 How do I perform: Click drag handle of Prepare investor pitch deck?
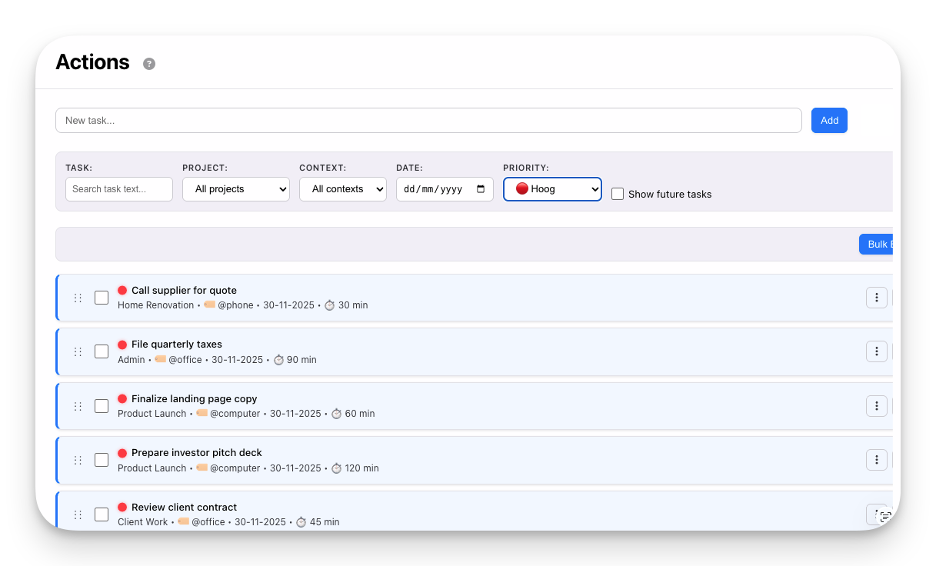coord(78,460)
